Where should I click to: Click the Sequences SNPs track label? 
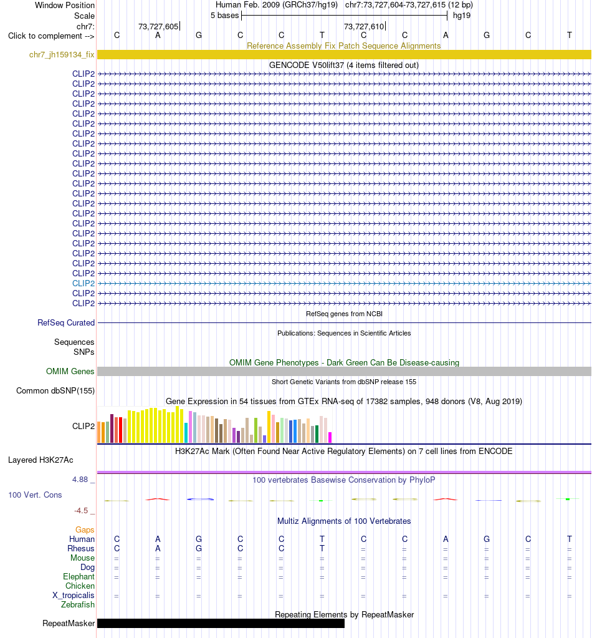pyautogui.click(x=74, y=347)
